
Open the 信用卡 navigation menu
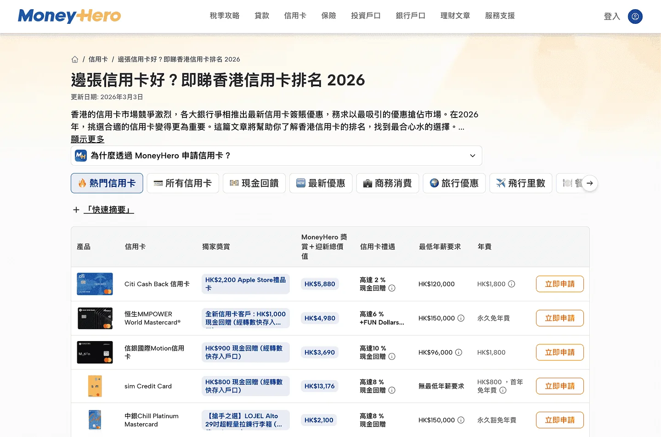click(x=295, y=16)
